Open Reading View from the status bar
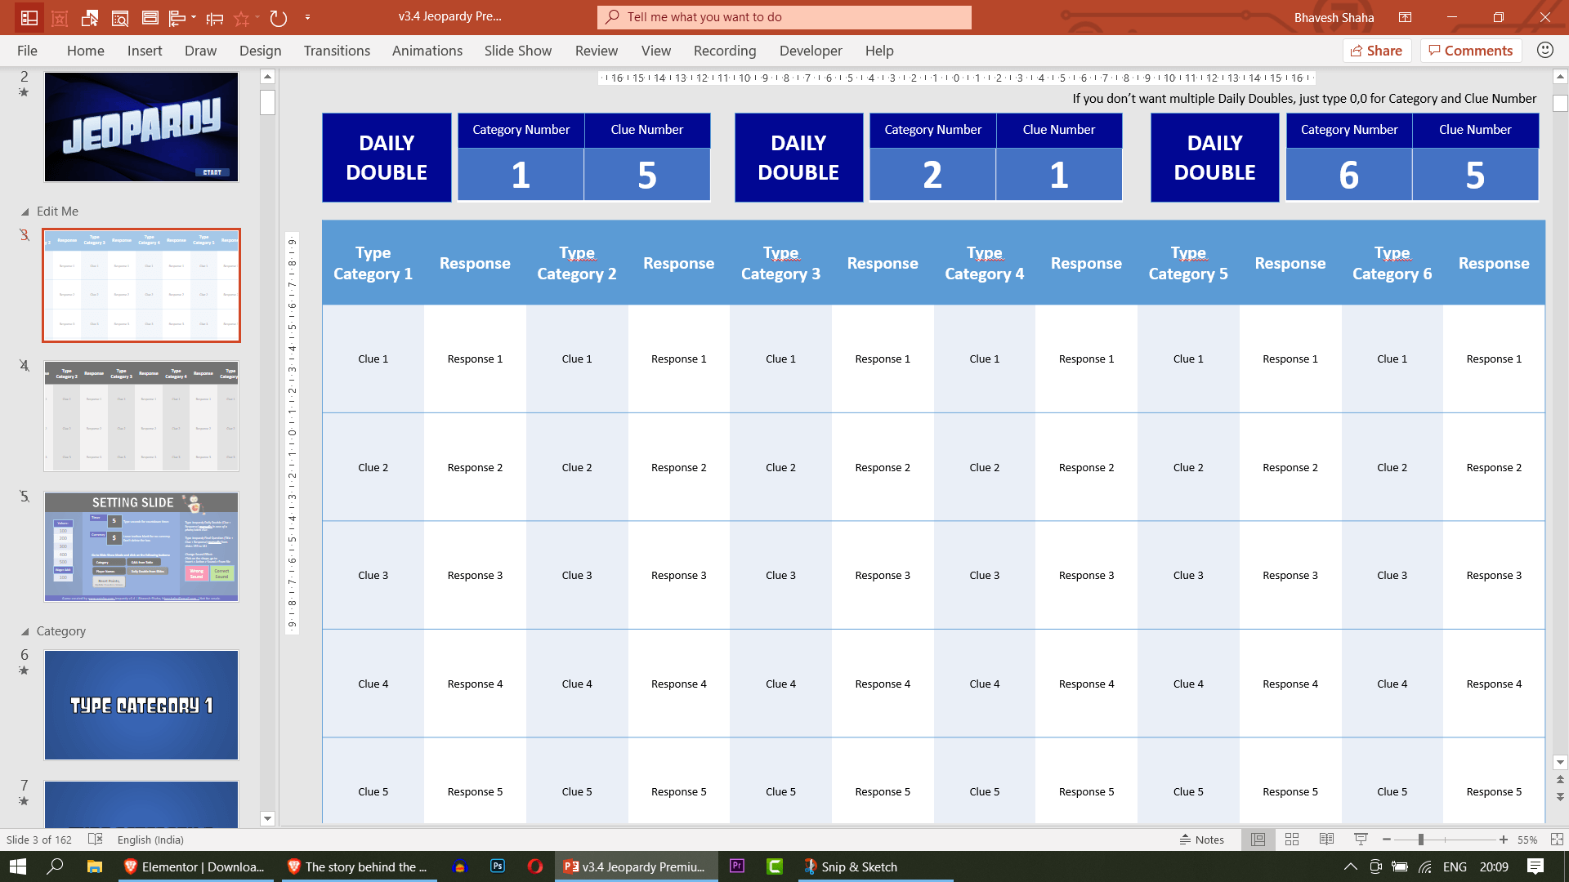 click(1326, 840)
